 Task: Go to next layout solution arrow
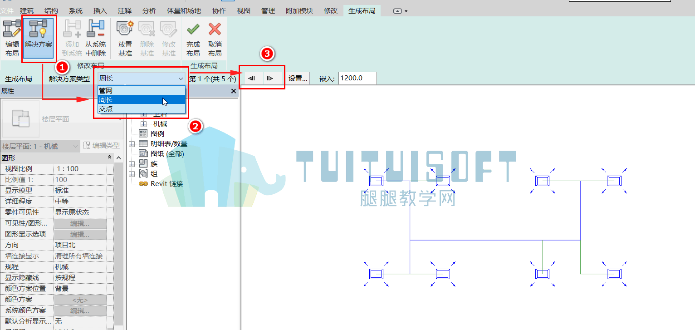click(x=270, y=78)
